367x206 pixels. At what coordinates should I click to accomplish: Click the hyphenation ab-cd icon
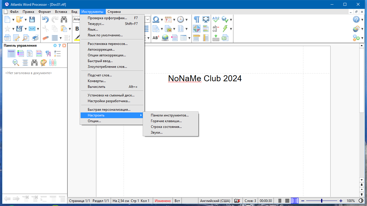[216, 29]
